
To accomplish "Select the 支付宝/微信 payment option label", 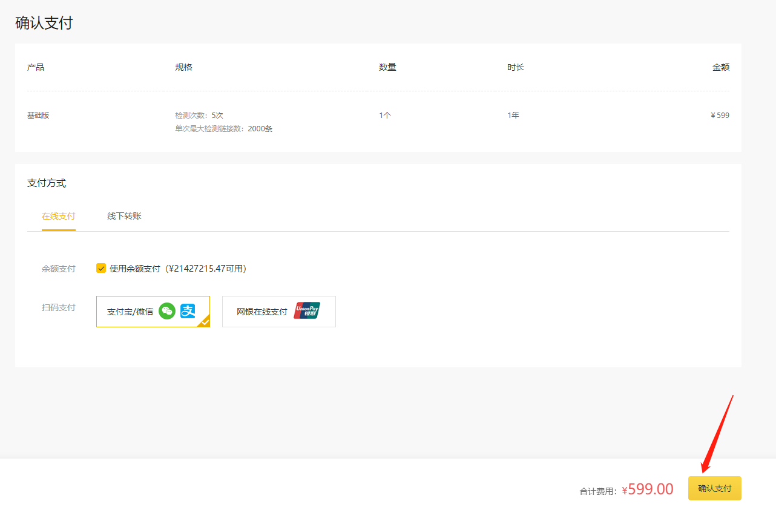I will (x=130, y=312).
